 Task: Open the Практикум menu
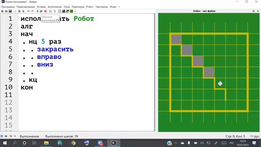78,7
